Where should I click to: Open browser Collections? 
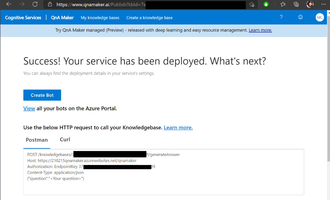pos(296,4)
